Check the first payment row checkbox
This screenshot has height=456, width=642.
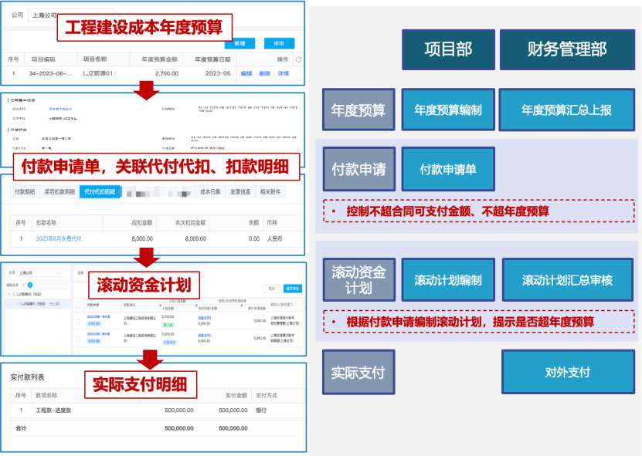coord(77,322)
